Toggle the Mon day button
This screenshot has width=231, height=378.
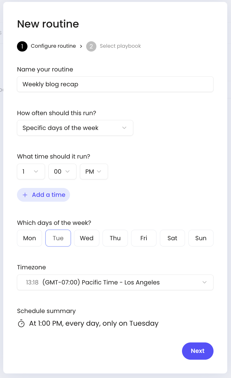point(30,238)
